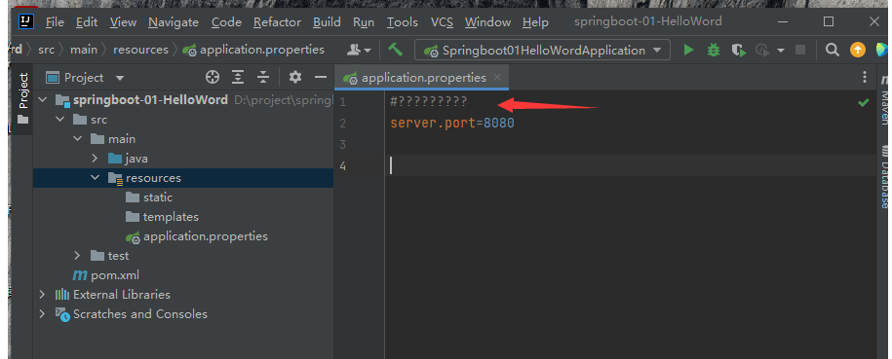892x359 pixels.
Task: Close the application.properties editor tab
Action: [x=497, y=77]
